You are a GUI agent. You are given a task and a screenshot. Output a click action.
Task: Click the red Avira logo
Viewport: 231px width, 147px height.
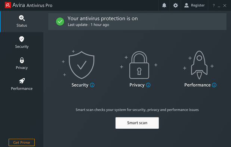(8, 5)
